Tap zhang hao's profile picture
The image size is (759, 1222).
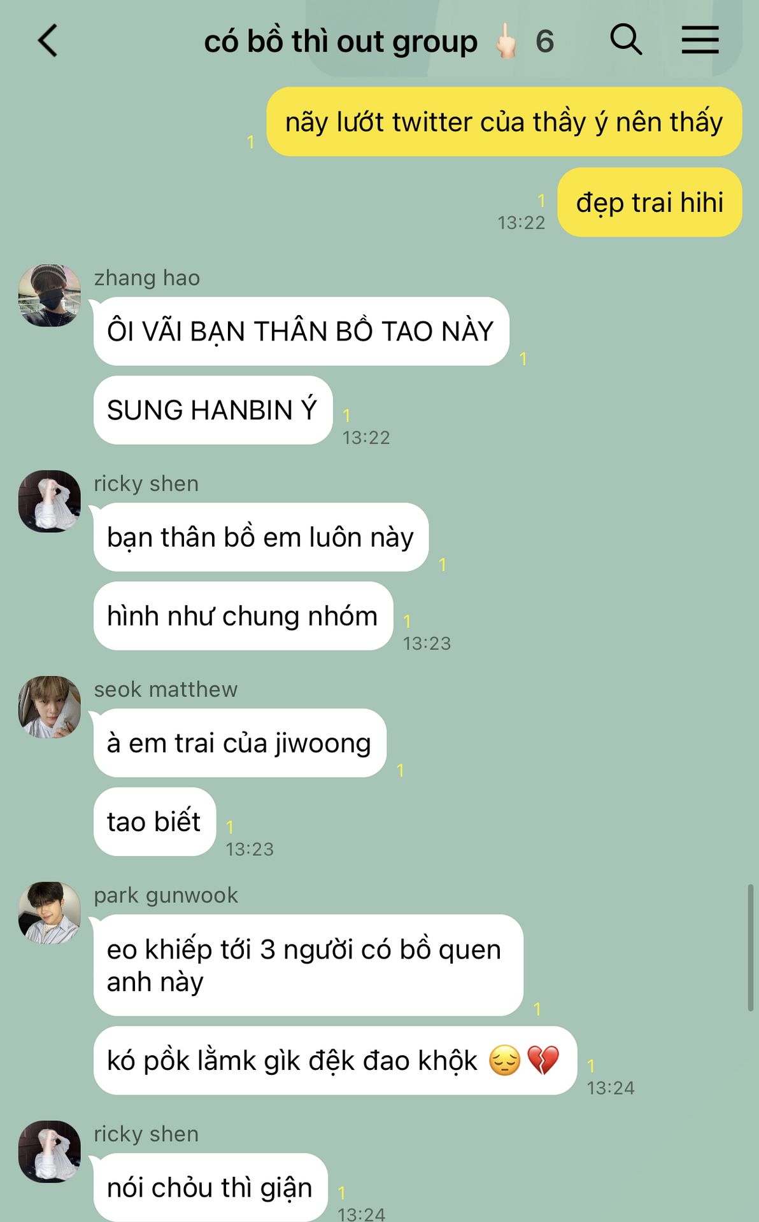point(50,295)
